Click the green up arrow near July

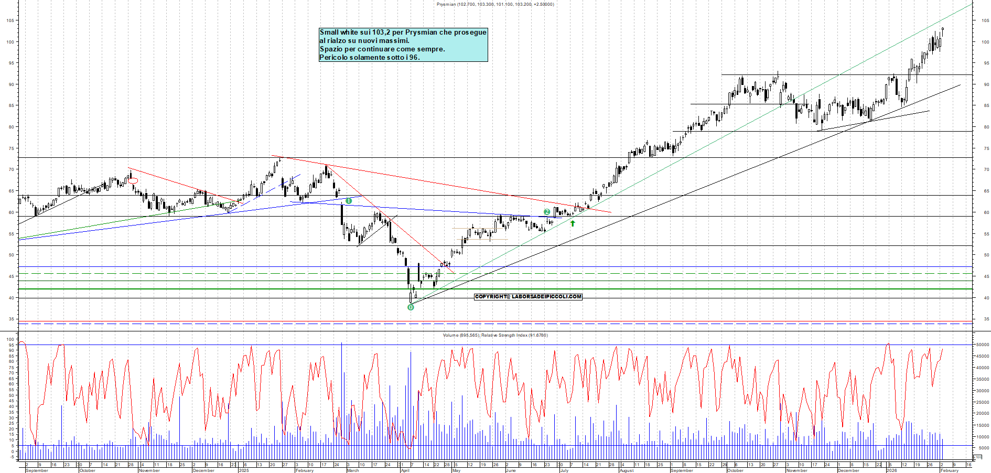point(573,223)
